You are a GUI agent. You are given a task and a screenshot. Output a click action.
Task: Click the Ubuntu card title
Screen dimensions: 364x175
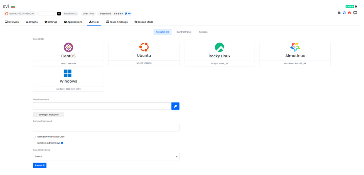tap(144, 56)
